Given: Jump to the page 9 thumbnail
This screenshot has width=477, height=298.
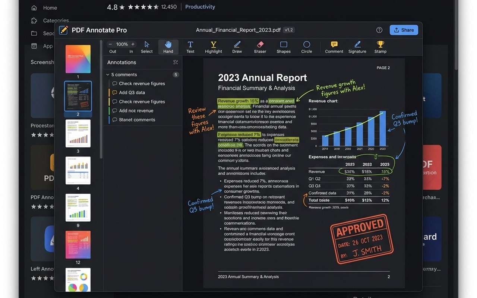Looking at the screenshot, I should pos(78,208).
